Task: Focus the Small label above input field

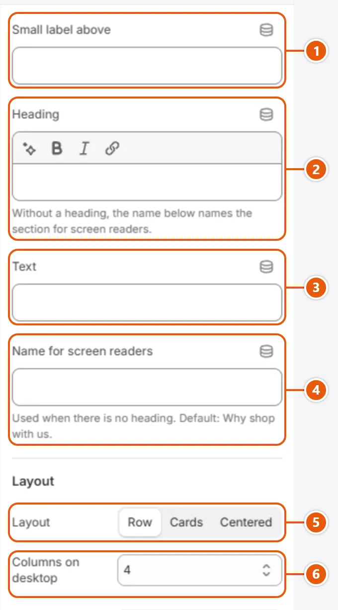Action: click(x=147, y=66)
